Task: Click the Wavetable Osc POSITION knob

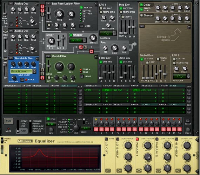Action: [x=14, y=78]
